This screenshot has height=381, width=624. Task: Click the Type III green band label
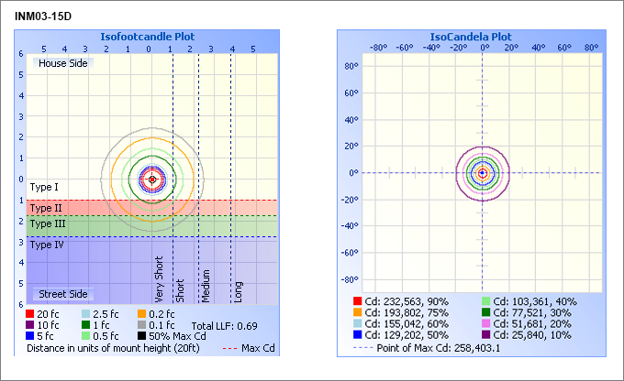pyautogui.click(x=48, y=223)
